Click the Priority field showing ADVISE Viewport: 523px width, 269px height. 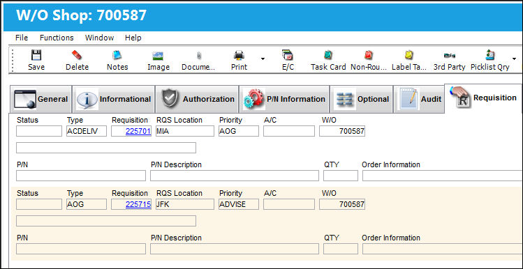coord(239,204)
